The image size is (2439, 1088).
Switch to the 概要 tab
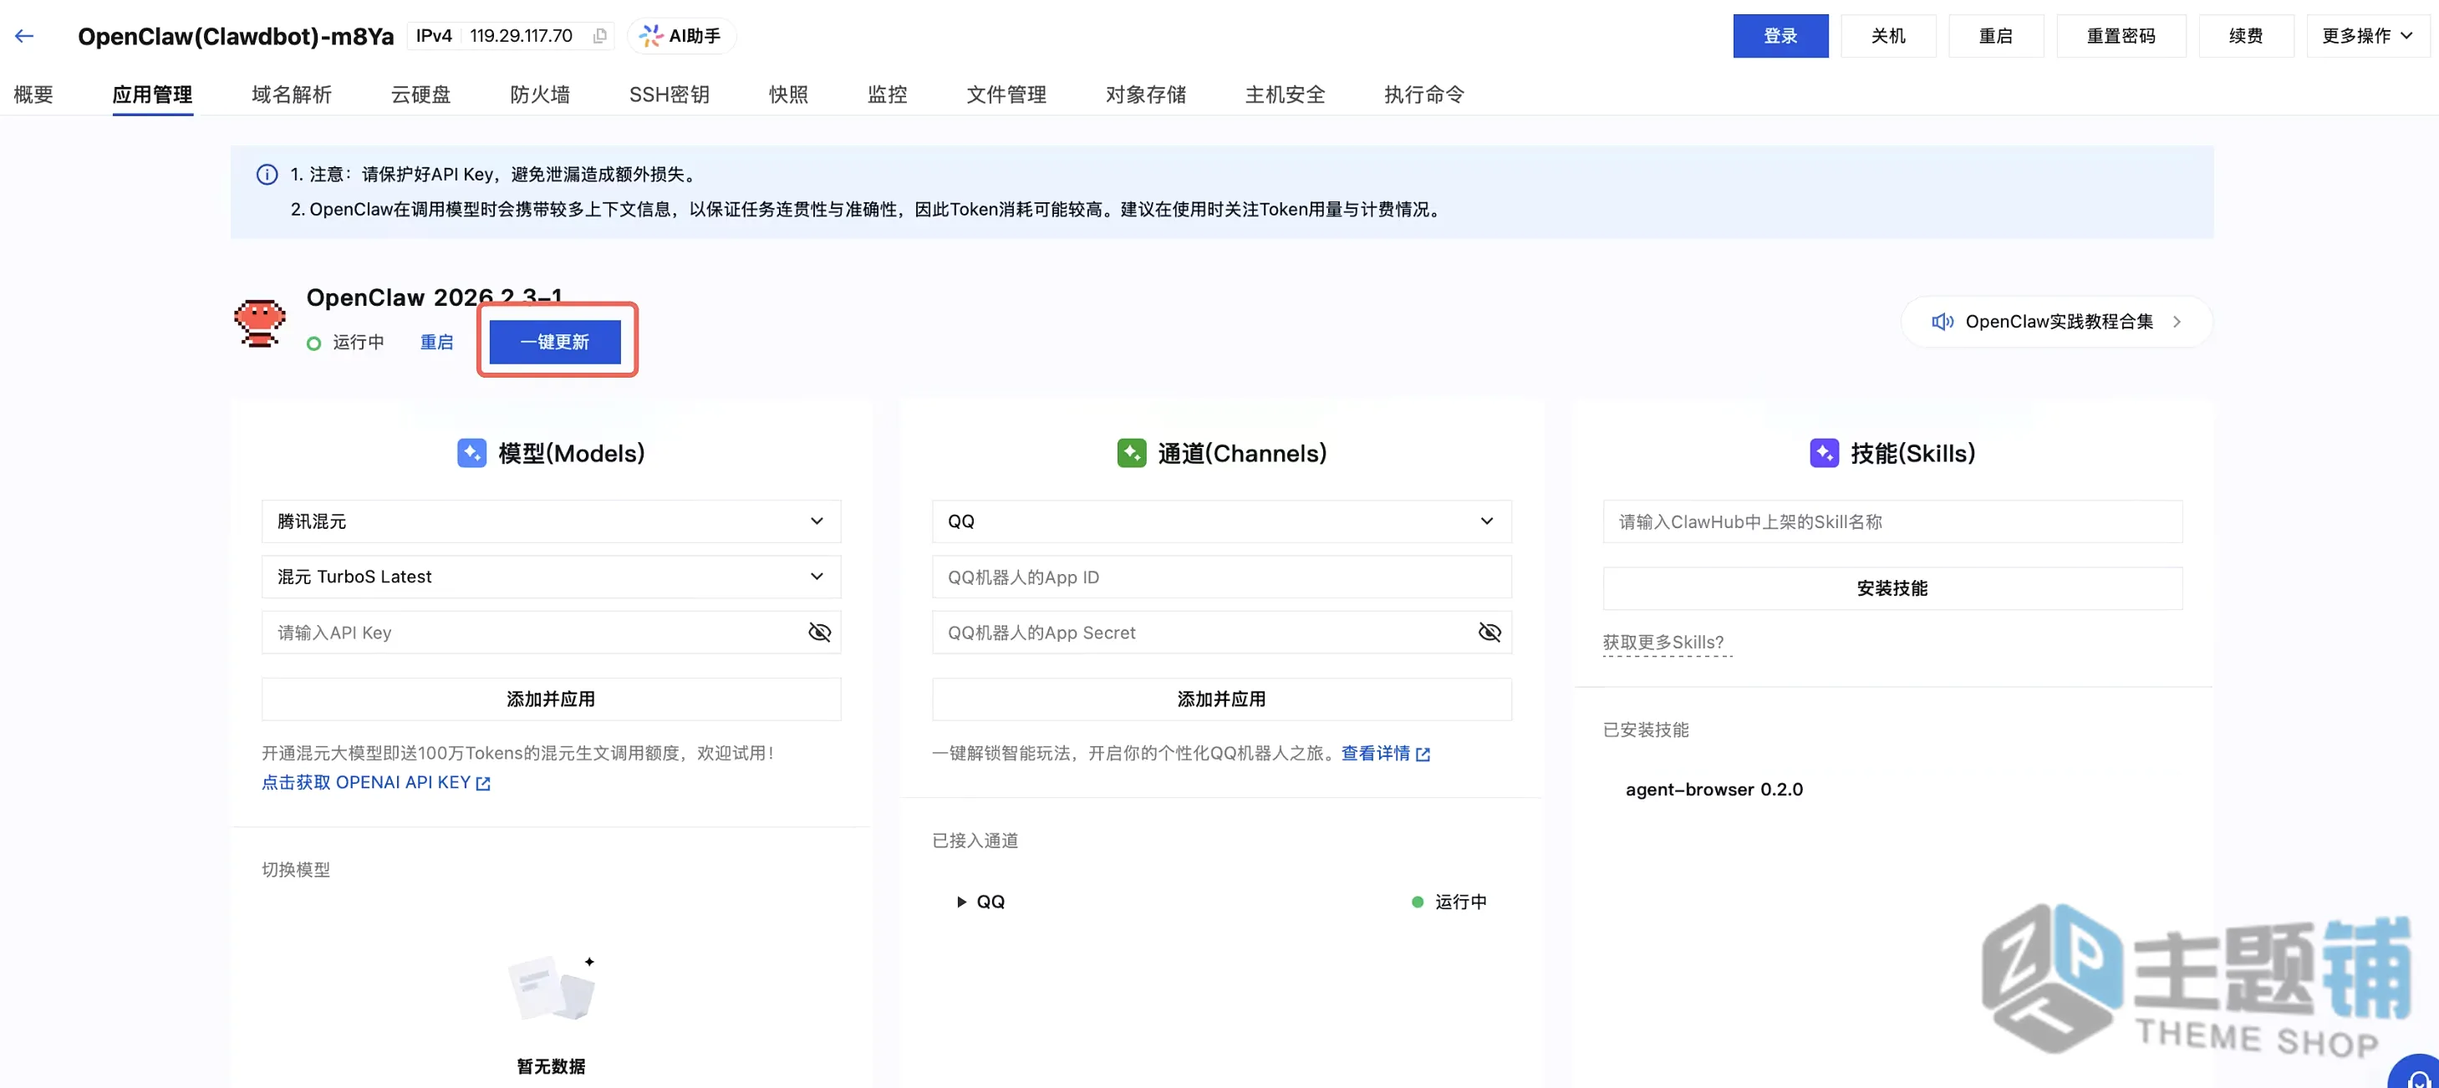coord(33,94)
